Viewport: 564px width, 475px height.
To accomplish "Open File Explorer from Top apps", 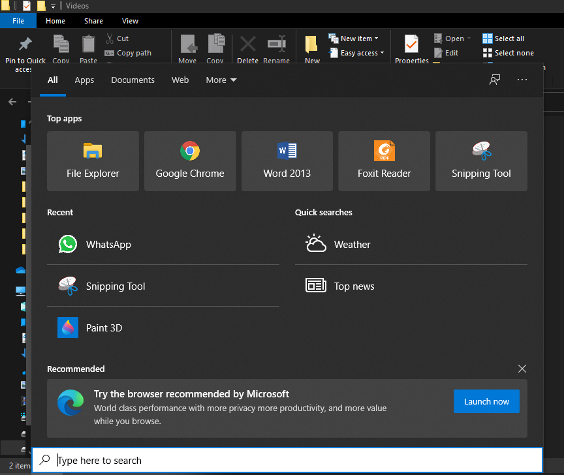I will (x=93, y=161).
